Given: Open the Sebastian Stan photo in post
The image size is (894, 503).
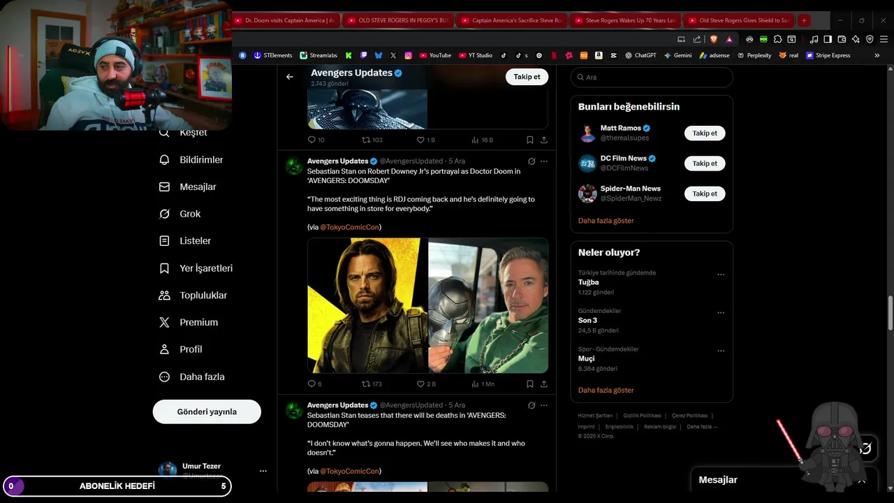Looking at the screenshot, I should point(367,305).
